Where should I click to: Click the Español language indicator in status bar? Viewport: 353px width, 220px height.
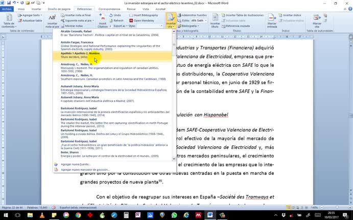pos(78,208)
